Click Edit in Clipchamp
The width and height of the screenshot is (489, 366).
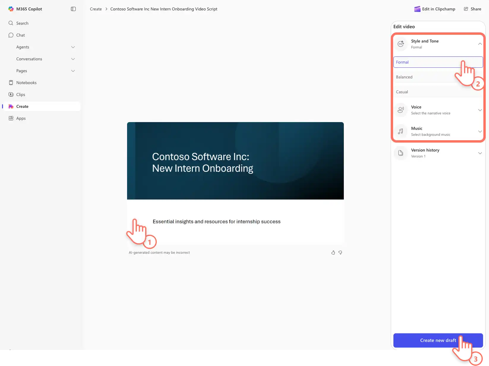(x=435, y=9)
